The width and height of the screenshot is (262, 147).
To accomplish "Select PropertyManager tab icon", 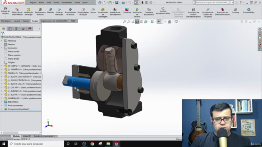I will tap(10, 29).
